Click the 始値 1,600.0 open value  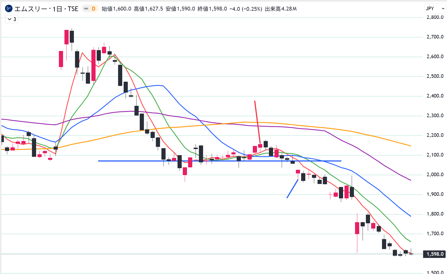click(116, 9)
